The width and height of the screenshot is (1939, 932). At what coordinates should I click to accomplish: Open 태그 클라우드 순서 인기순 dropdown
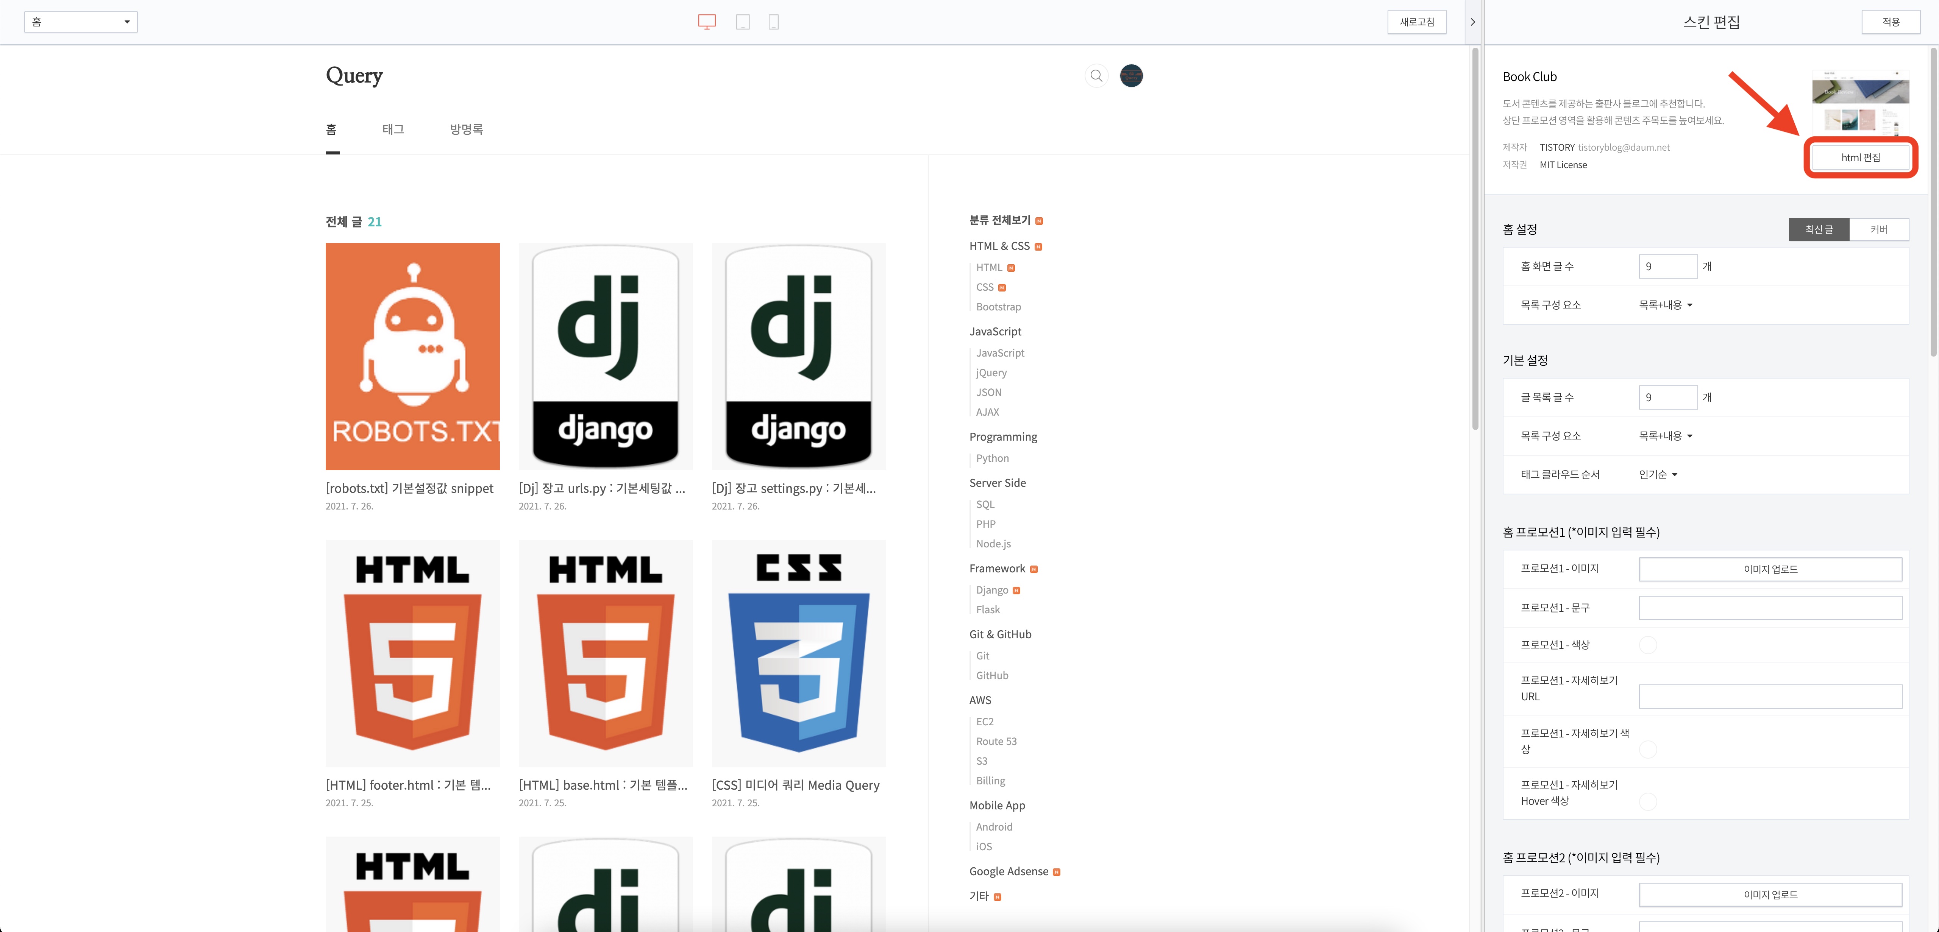pyautogui.click(x=1658, y=474)
